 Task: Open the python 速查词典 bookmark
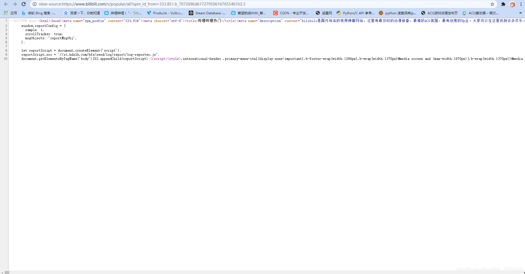point(398,13)
